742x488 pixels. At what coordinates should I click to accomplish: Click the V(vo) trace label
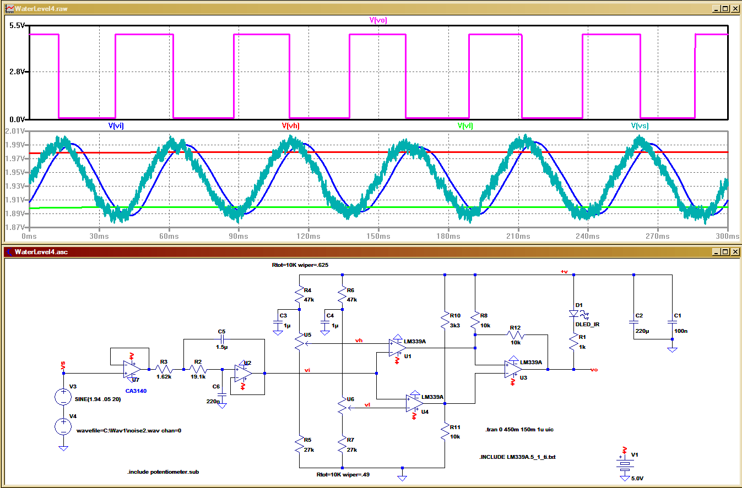click(x=378, y=20)
